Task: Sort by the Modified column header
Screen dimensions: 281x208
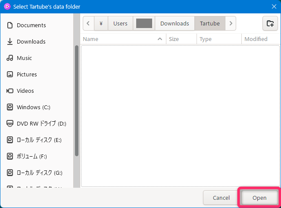Action: pos(256,39)
